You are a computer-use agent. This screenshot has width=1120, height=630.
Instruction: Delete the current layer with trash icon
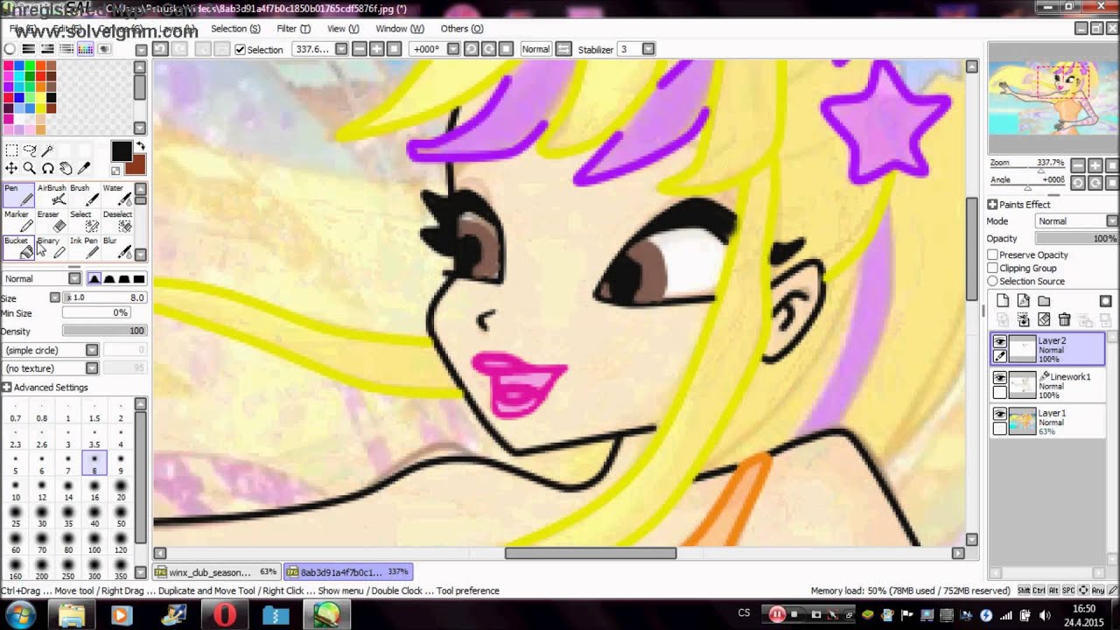(1064, 320)
